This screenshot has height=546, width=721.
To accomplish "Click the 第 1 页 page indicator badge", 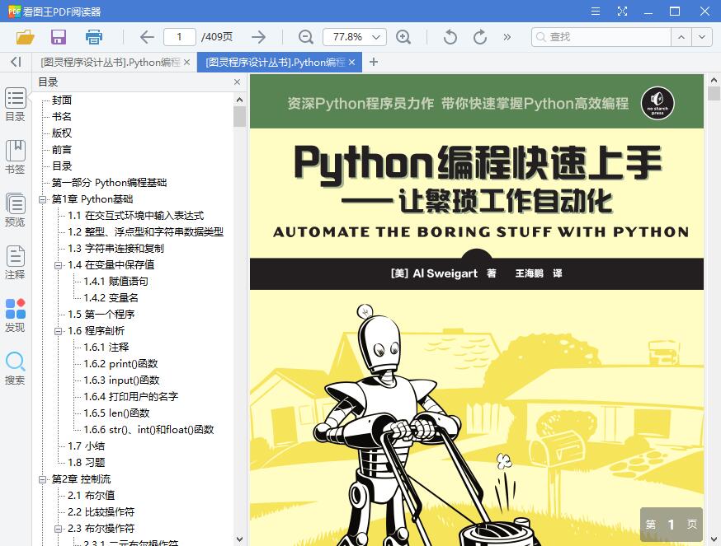I will click(x=671, y=525).
